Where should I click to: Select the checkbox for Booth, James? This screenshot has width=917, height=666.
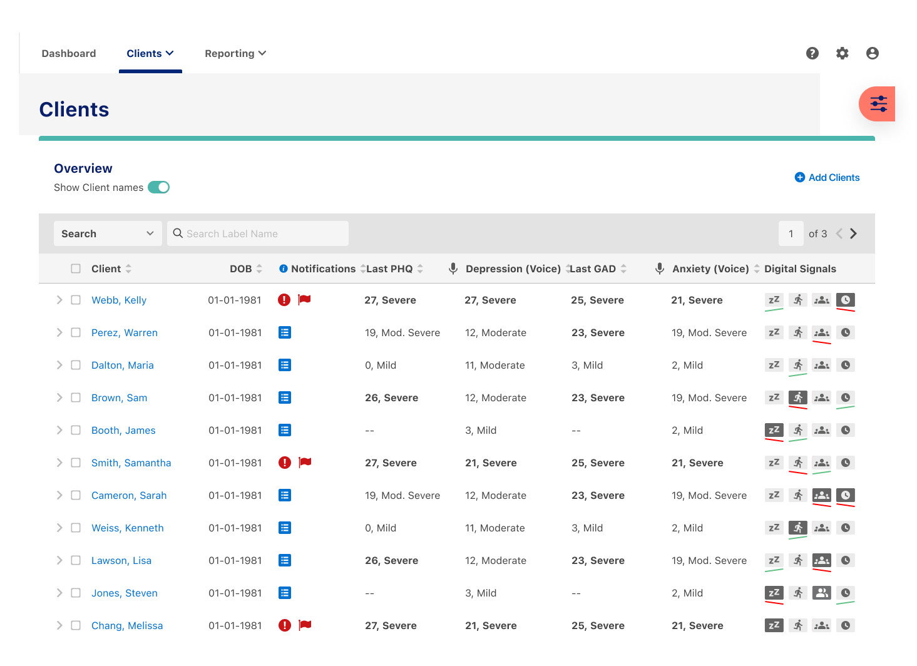pos(76,430)
